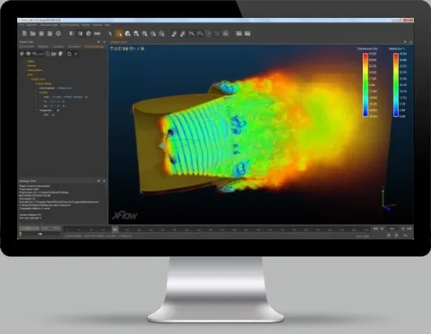Switch to the orange highlighted Post Processing tab
431x334 pixels.
click(94, 47)
